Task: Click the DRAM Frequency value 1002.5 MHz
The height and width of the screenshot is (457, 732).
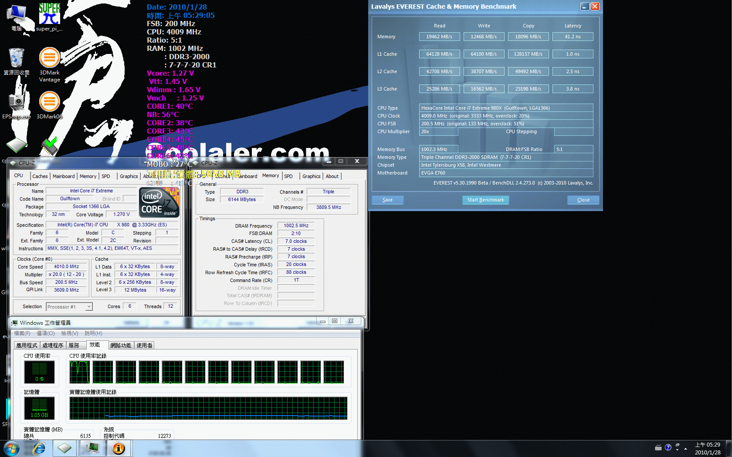Action: [x=296, y=225]
